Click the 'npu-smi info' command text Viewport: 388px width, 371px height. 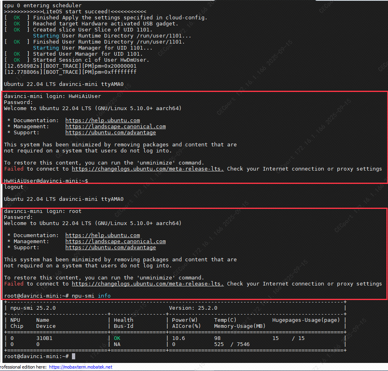click(91, 296)
